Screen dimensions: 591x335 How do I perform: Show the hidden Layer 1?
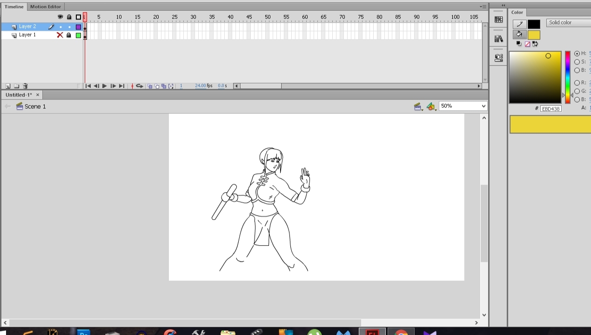point(60,35)
